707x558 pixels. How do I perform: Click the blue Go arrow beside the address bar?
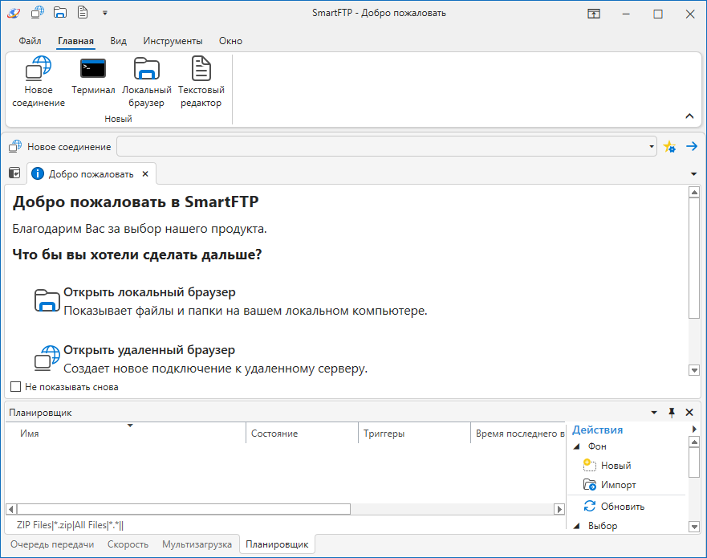pyautogui.click(x=691, y=146)
